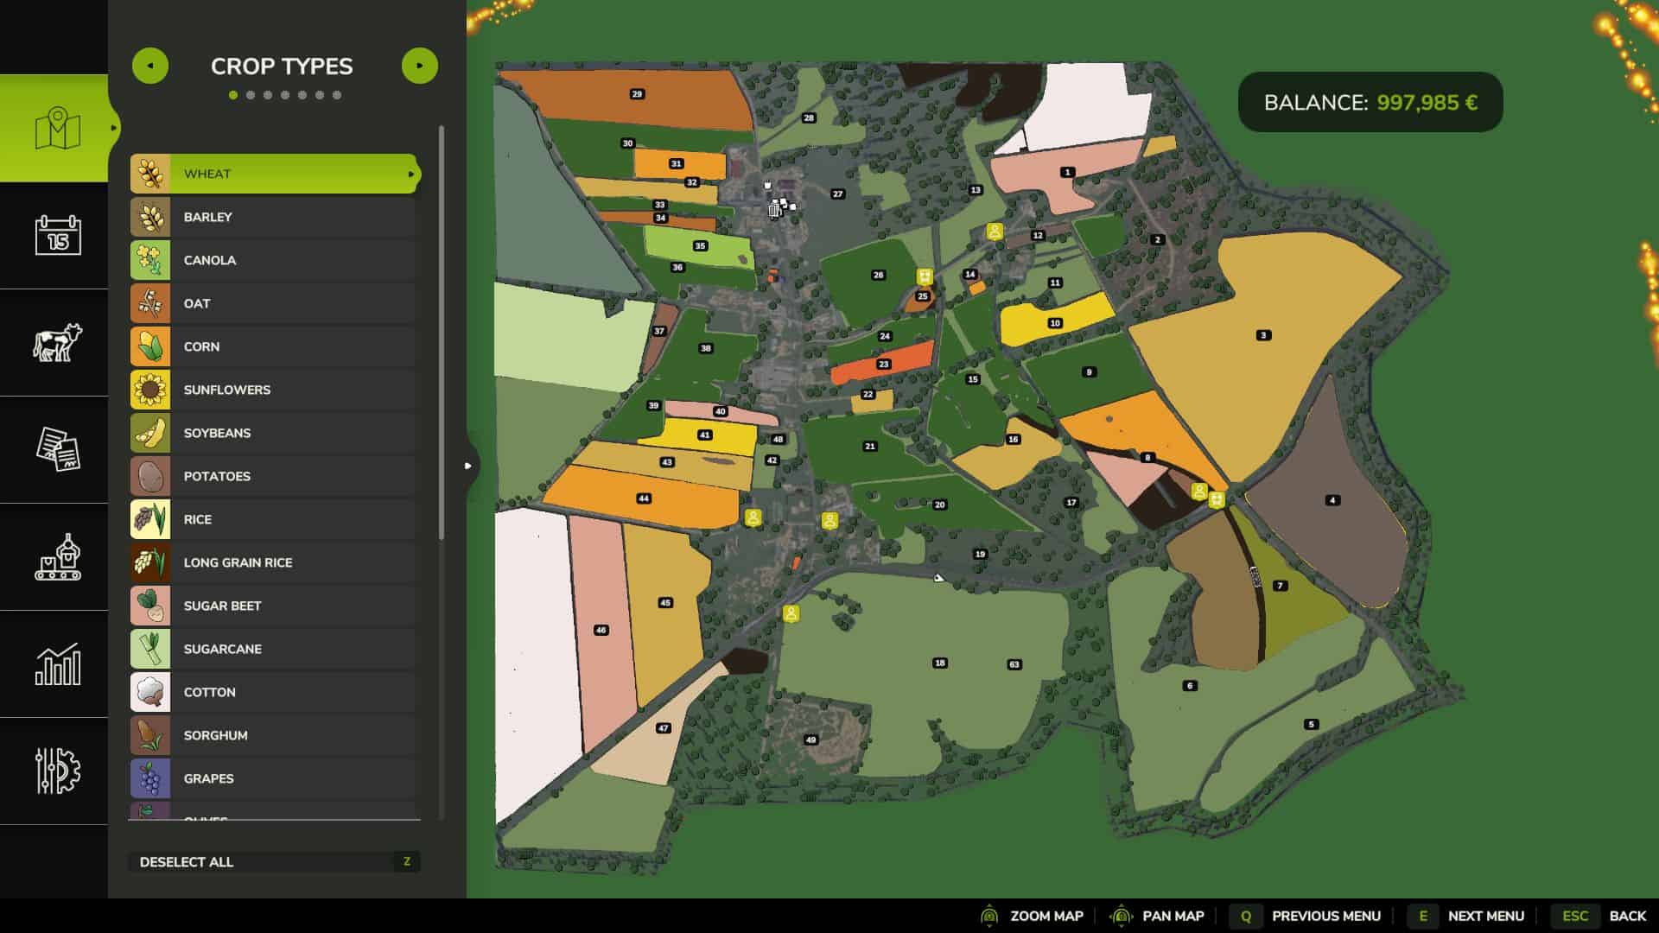The height and width of the screenshot is (933, 1659).
Task: Select the second page indicator dot
Action: point(251,95)
